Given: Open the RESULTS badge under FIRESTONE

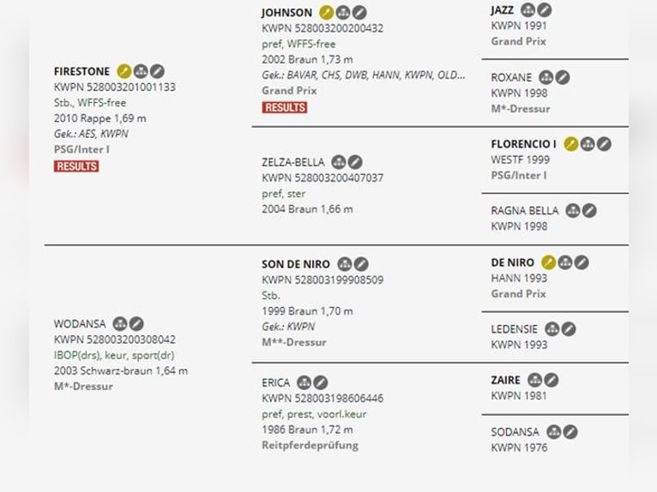Looking at the screenshot, I should coord(76,166).
